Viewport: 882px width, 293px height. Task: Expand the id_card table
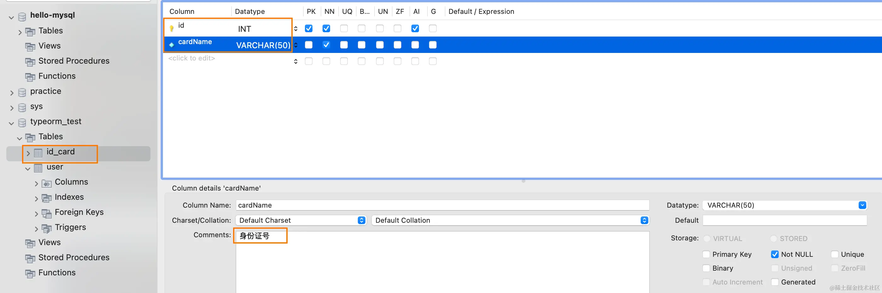pyautogui.click(x=28, y=153)
